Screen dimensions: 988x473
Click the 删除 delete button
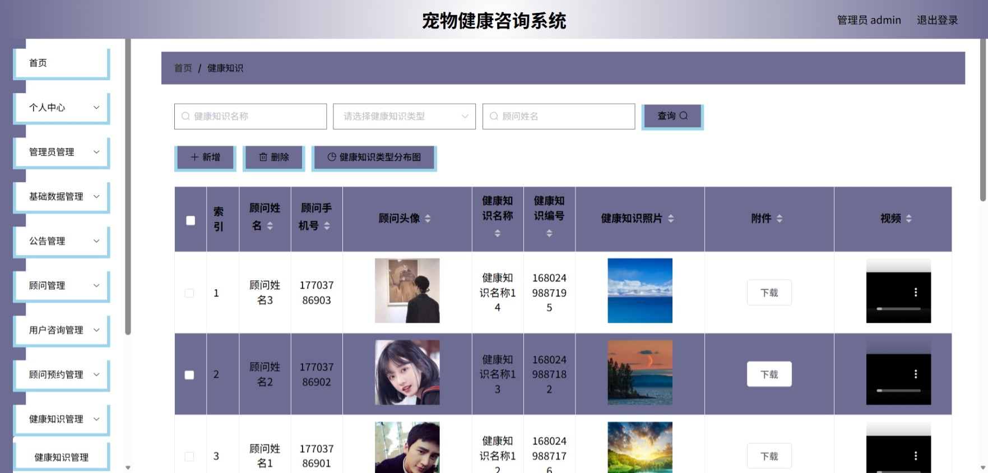[274, 157]
